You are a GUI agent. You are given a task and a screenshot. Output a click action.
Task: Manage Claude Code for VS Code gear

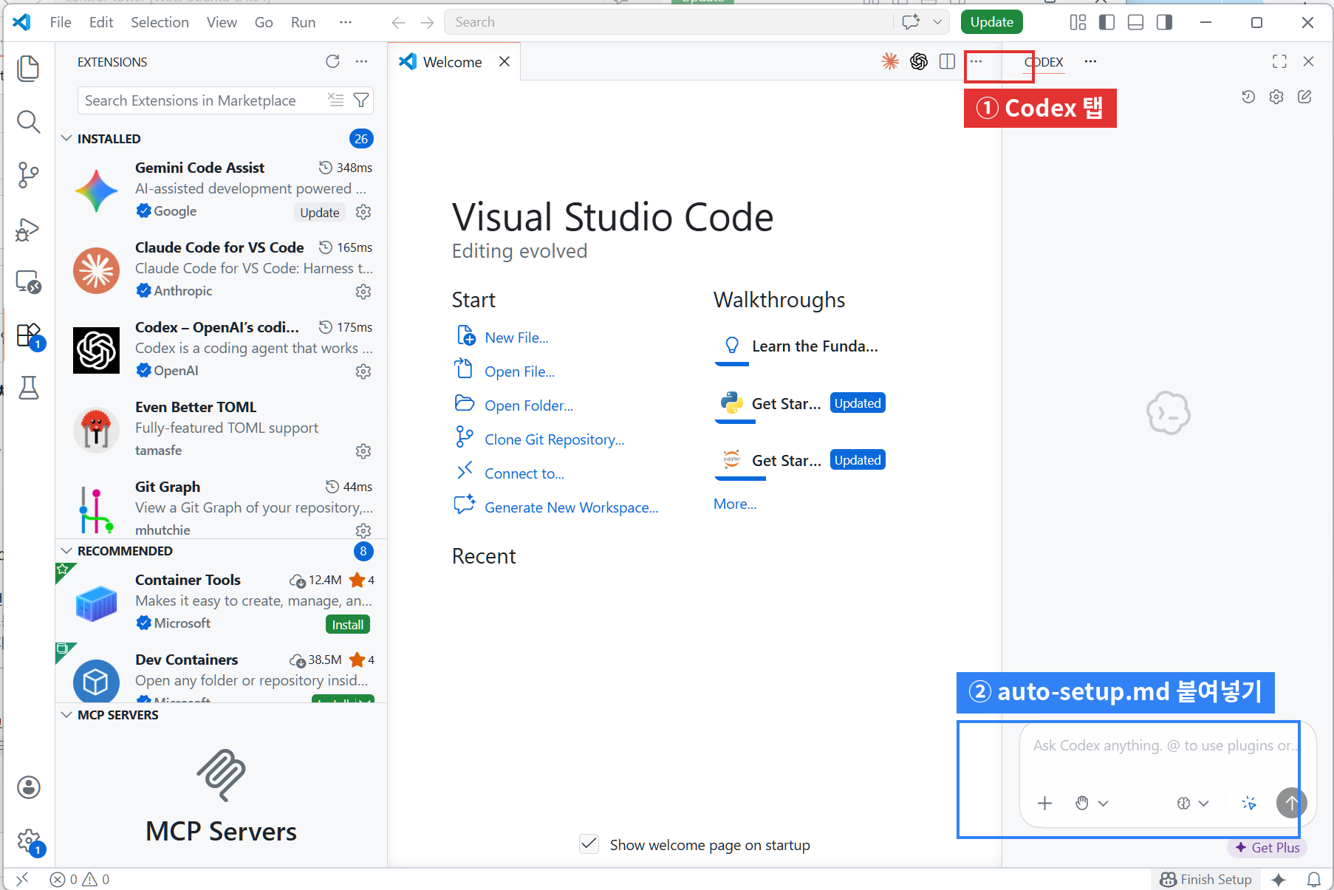pos(363,292)
